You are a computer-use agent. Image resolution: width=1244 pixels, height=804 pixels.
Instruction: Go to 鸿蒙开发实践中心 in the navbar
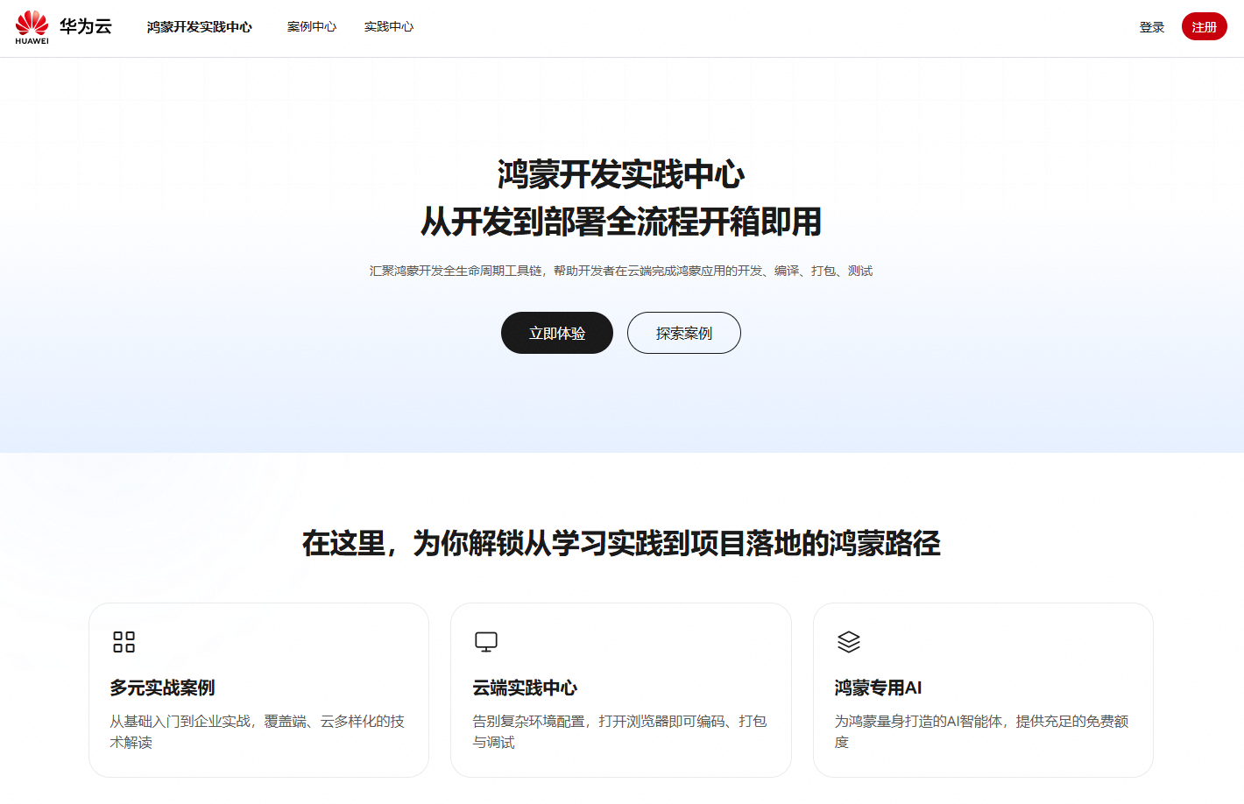click(200, 27)
